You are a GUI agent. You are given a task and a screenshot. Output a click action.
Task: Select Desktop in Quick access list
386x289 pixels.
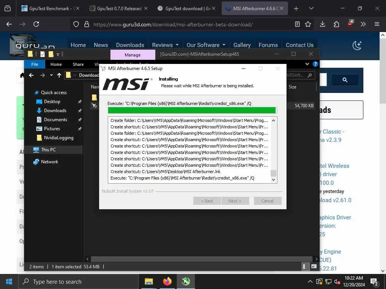(x=52, y=102)
